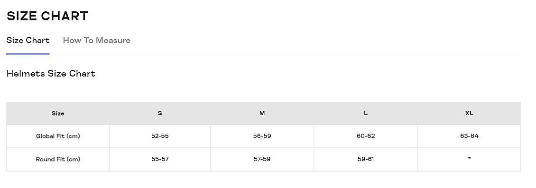Select the S size column header
Viewport: 536px width, 188px height.
tap(160, 113)
